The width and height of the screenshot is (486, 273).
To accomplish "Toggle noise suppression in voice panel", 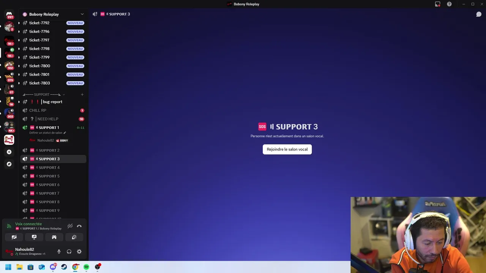I will 70,226.
